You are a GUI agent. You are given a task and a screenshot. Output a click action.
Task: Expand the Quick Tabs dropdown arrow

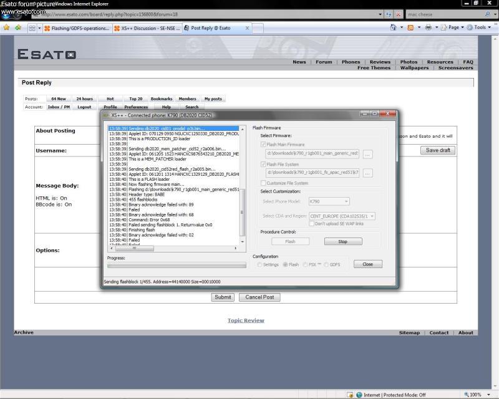click(39, 28)
